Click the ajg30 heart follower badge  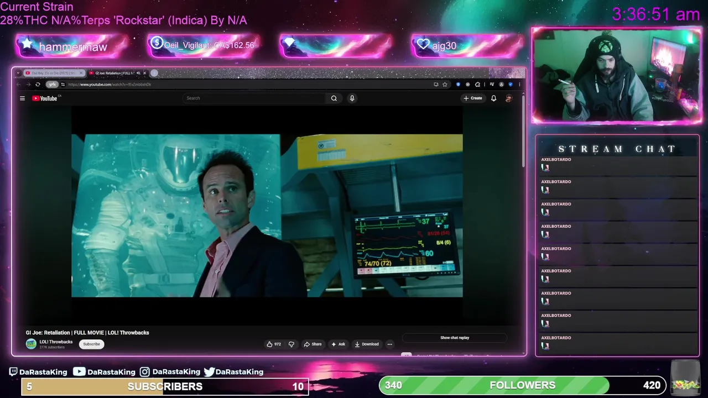click(424, 44)
